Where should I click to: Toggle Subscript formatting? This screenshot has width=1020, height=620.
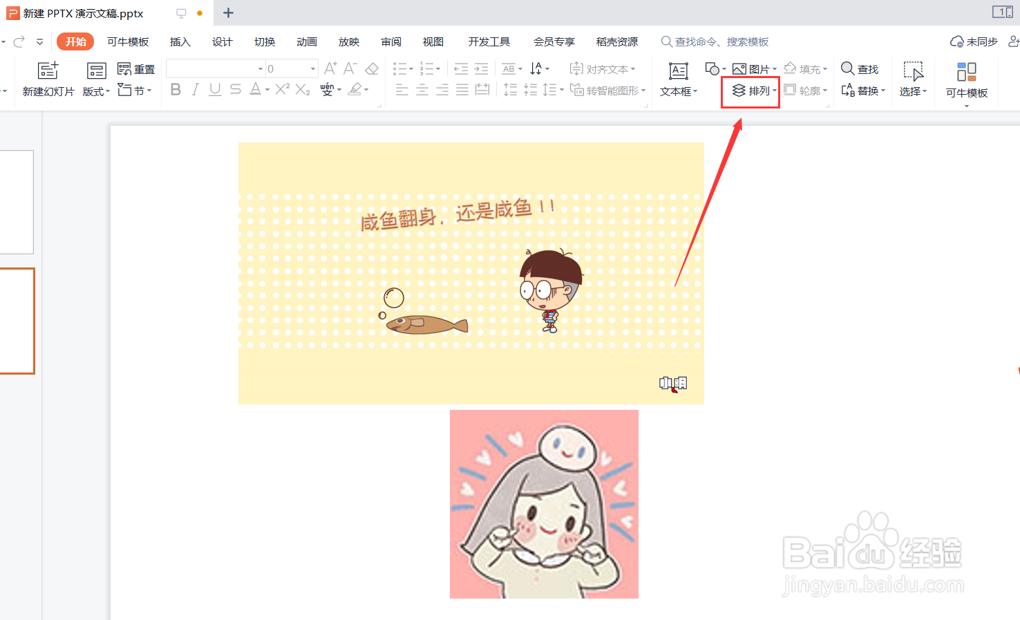(303, 89)
